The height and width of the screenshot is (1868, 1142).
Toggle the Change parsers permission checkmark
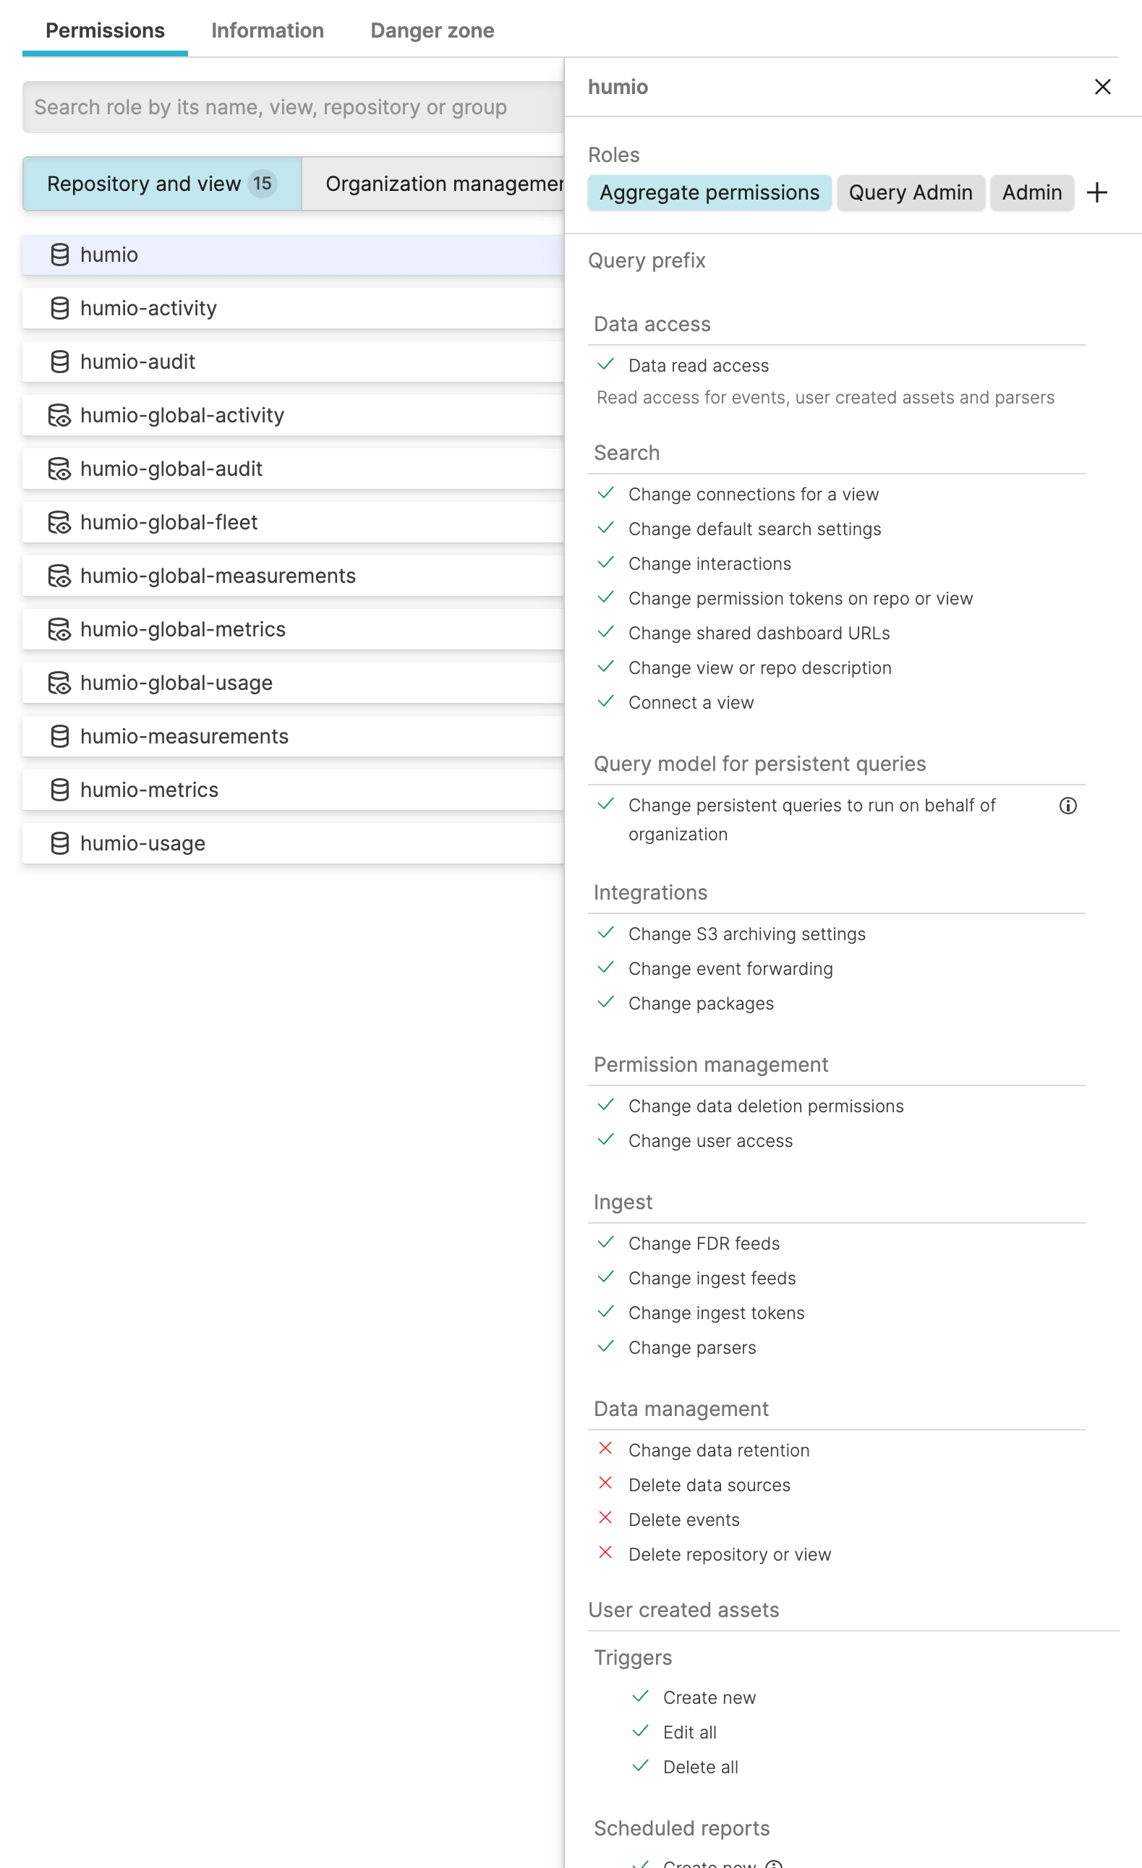point(605,1347)
